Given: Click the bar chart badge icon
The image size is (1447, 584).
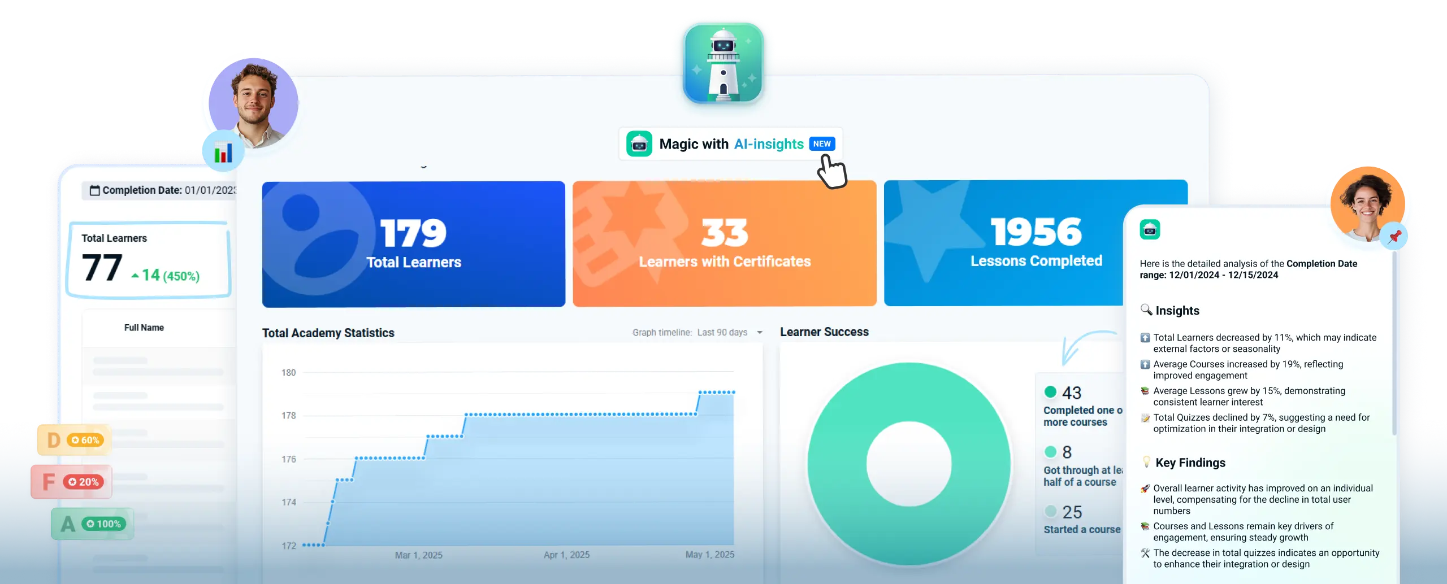Looking at the screenshot, I should pyautogui.click(x=223, y=152).
